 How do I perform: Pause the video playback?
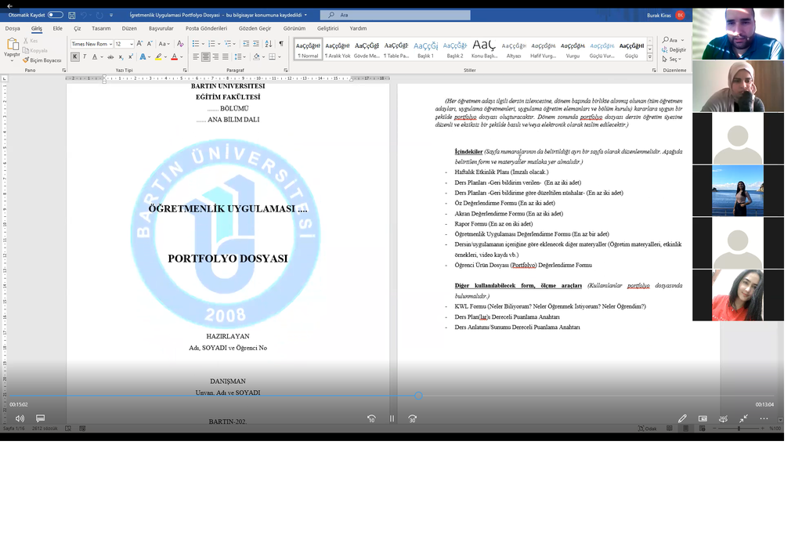(392, 418)
